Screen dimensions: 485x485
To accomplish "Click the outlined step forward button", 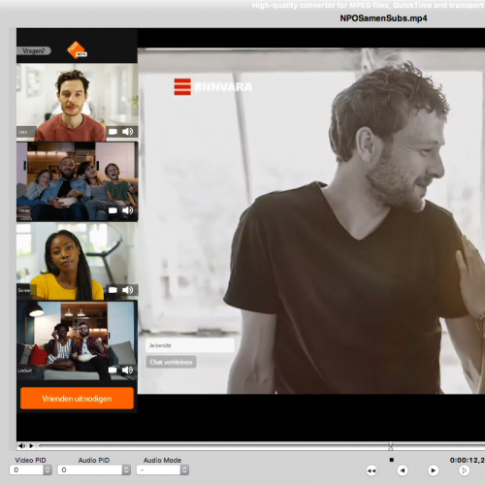I will pos(464,470).
